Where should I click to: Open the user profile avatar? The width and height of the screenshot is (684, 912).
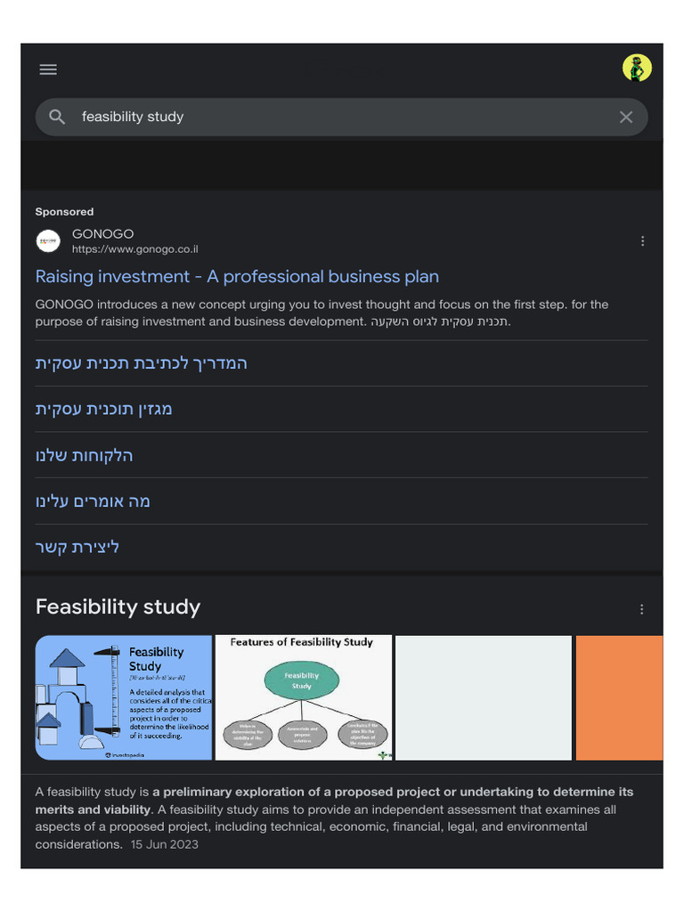coord(637,68)
